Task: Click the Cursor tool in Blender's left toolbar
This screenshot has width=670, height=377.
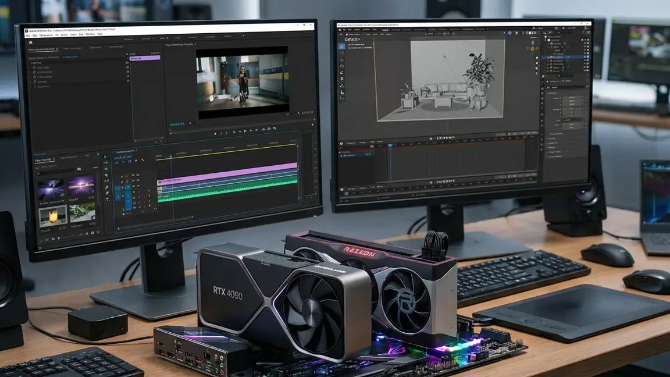Action: click(x=342, y=52)
